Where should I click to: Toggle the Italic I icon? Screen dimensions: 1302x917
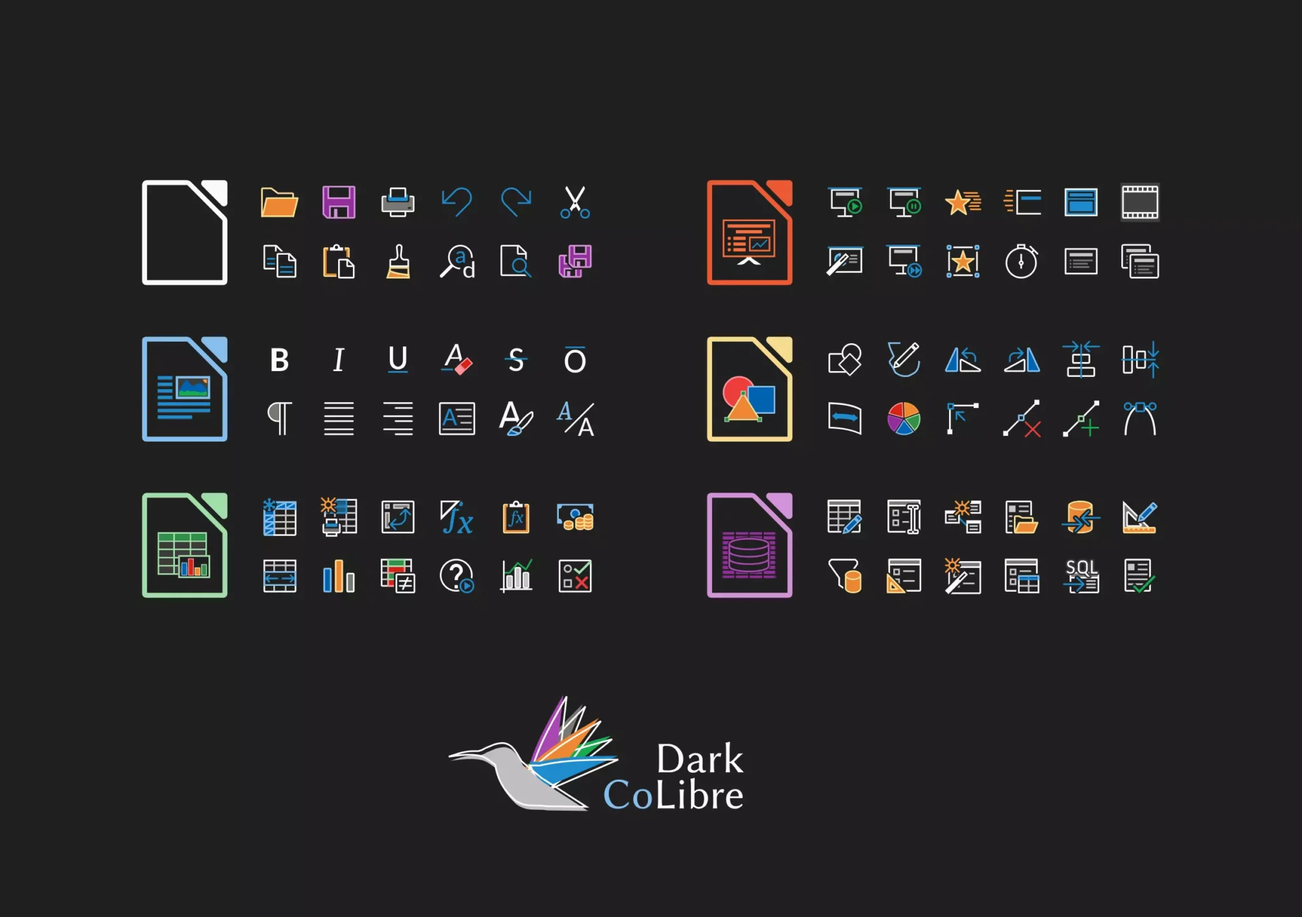(339, 360)
